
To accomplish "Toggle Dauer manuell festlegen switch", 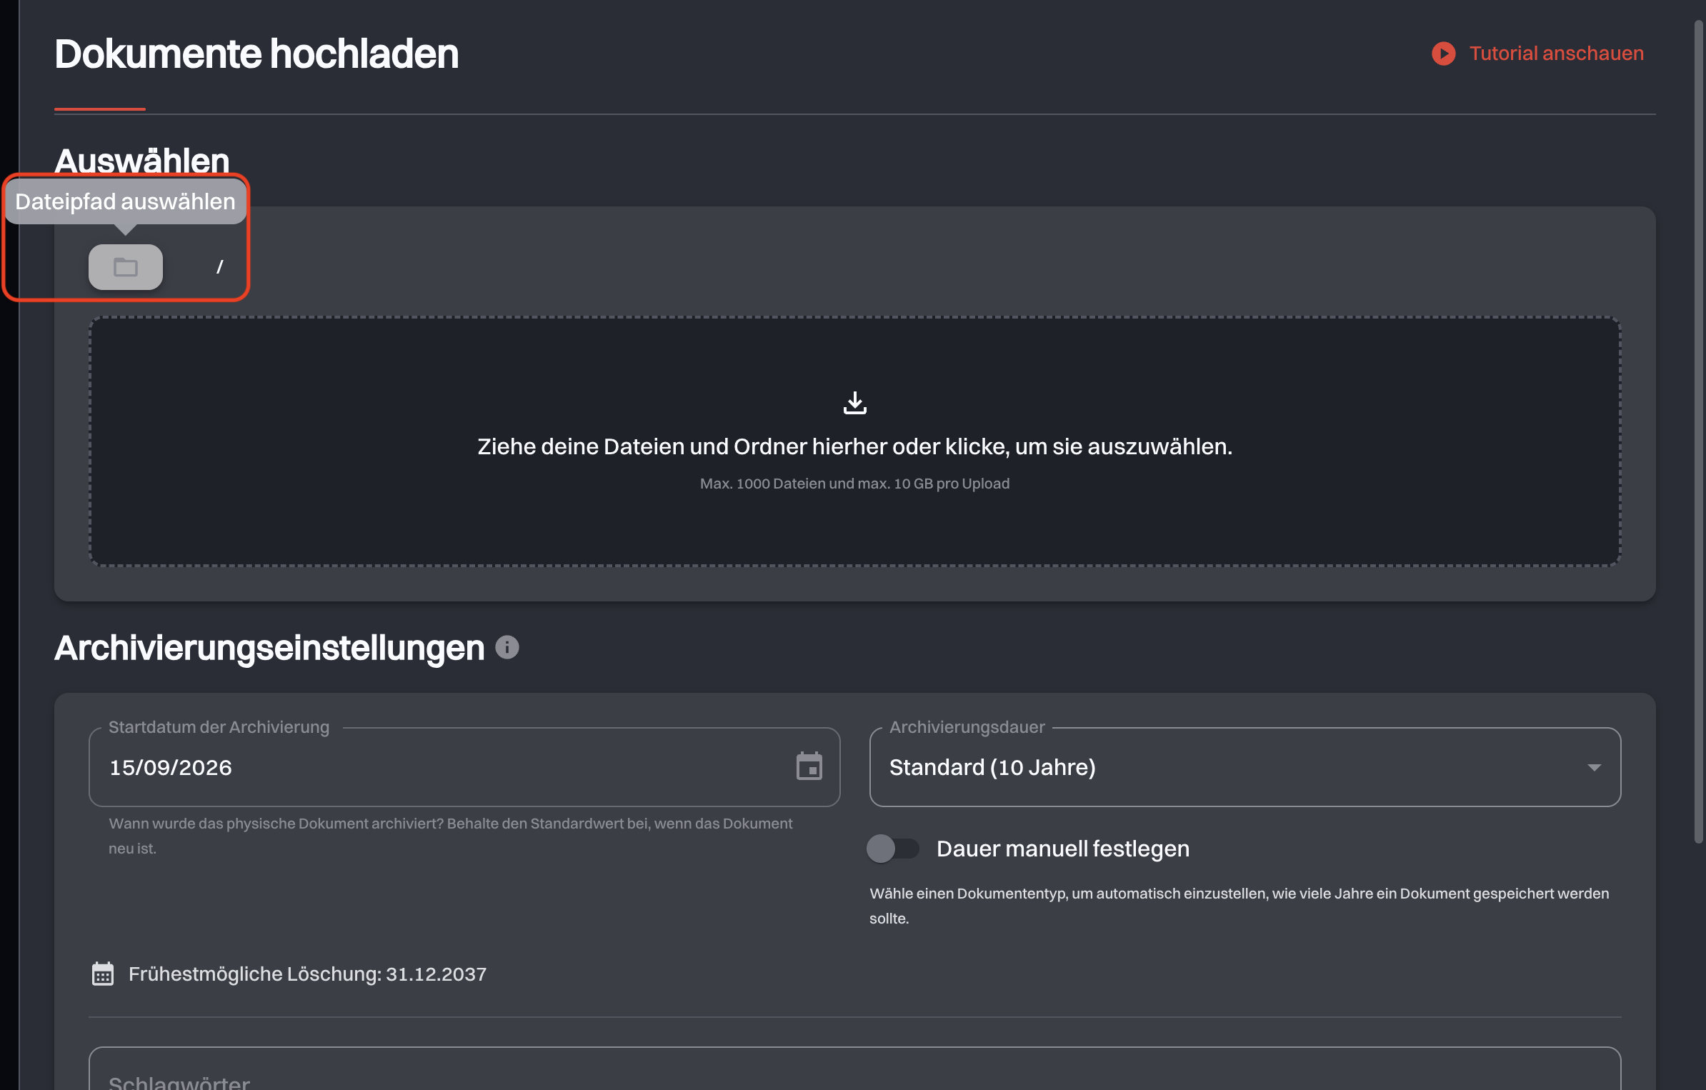I will 893,849.
